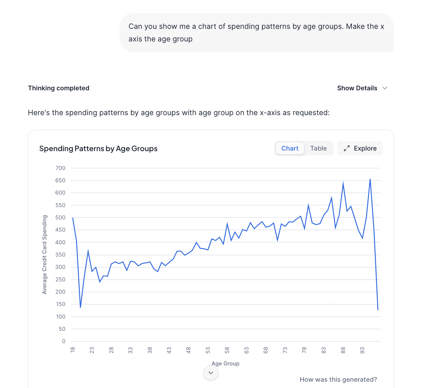Click the circular scroll-down chevron button
Image resolution: width=422 pixels, height=388 pixels.
(x=211, y=373)
